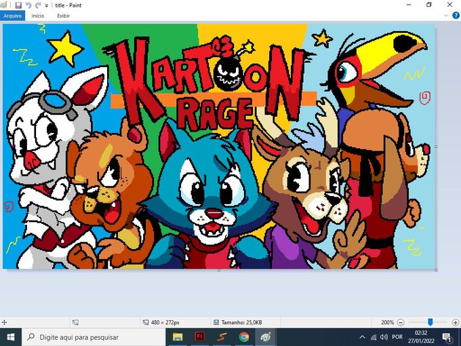Click the Paint icon on the taskbar
461x346 pixels.
(266, 337)
